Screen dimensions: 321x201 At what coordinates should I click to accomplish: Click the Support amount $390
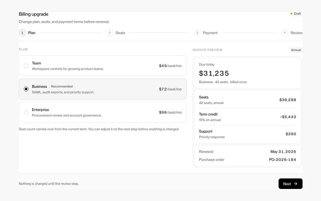[x=291, y=134]
